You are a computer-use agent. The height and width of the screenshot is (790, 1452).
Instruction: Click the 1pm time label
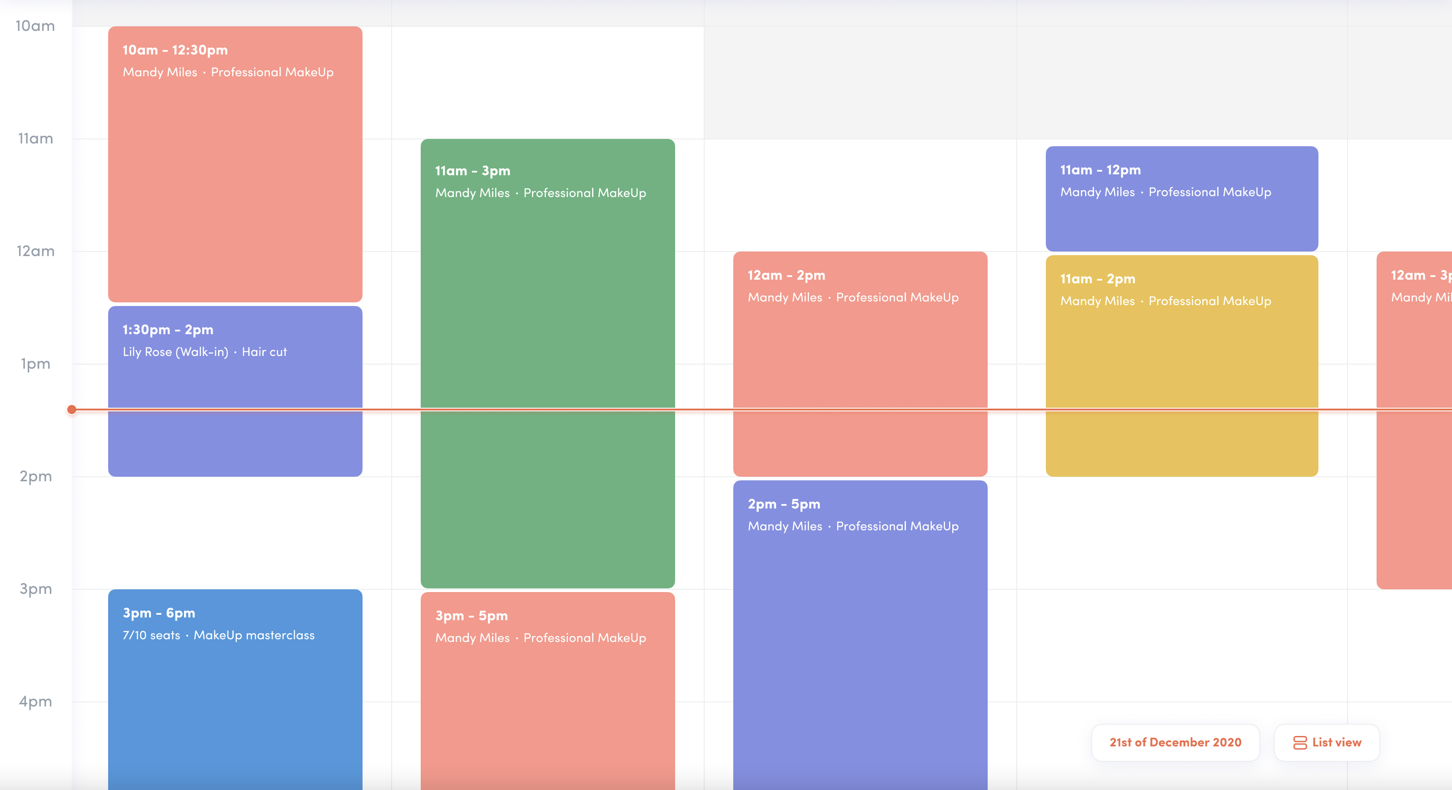[35, 364]
